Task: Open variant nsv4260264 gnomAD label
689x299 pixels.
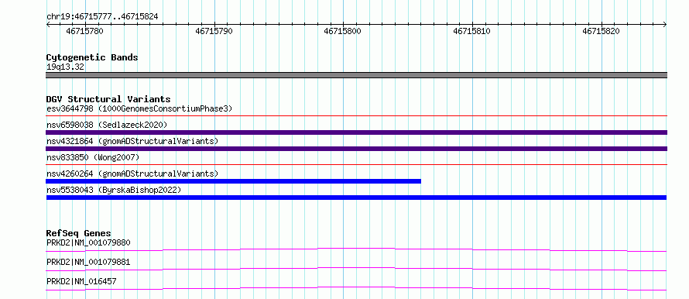Action: coord(132,174)
